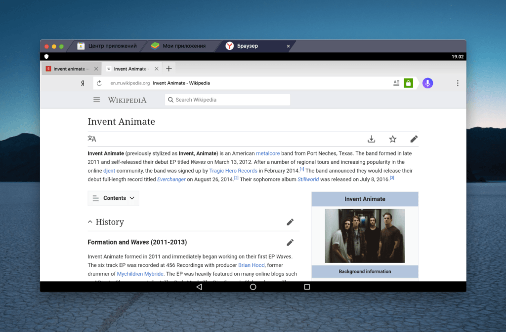Click citation reference [1]

coord(302,169)
